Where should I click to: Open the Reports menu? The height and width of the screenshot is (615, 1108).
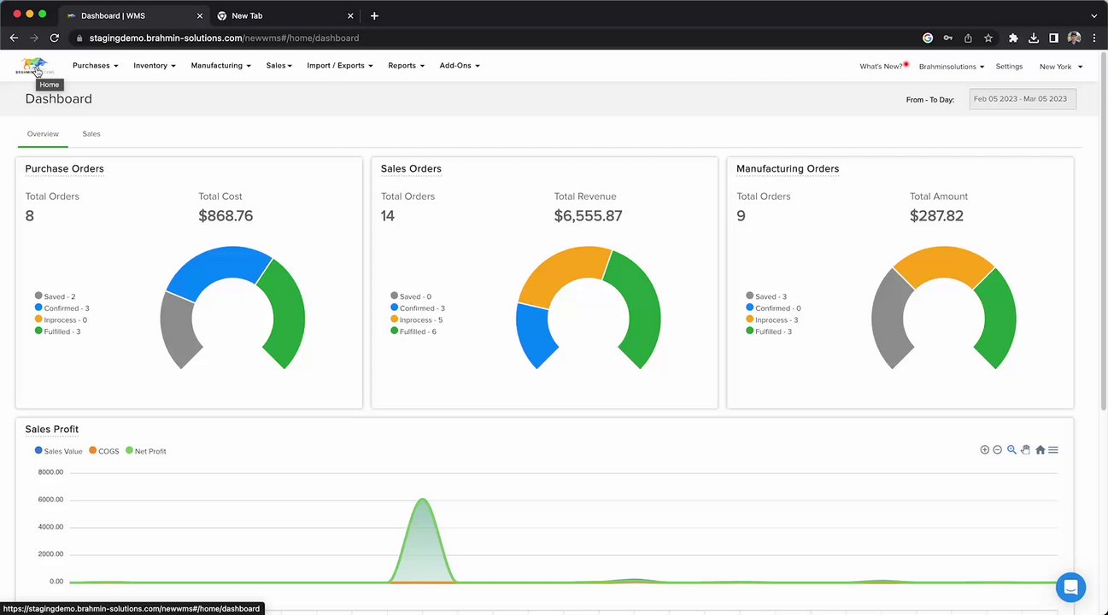(406, 66)
